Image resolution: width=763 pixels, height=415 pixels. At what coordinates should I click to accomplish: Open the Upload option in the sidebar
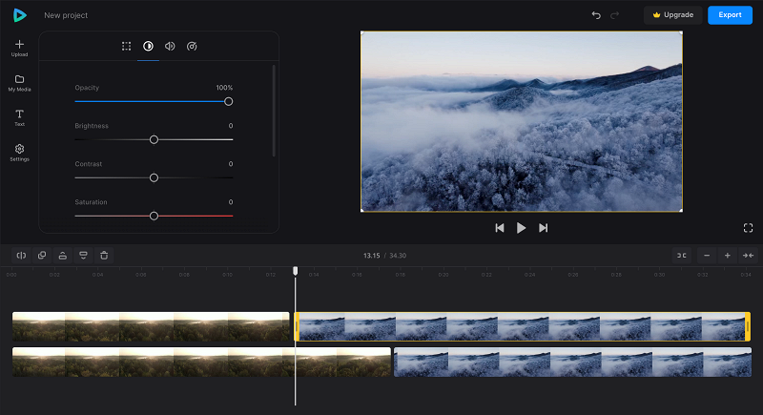[19, 48]
